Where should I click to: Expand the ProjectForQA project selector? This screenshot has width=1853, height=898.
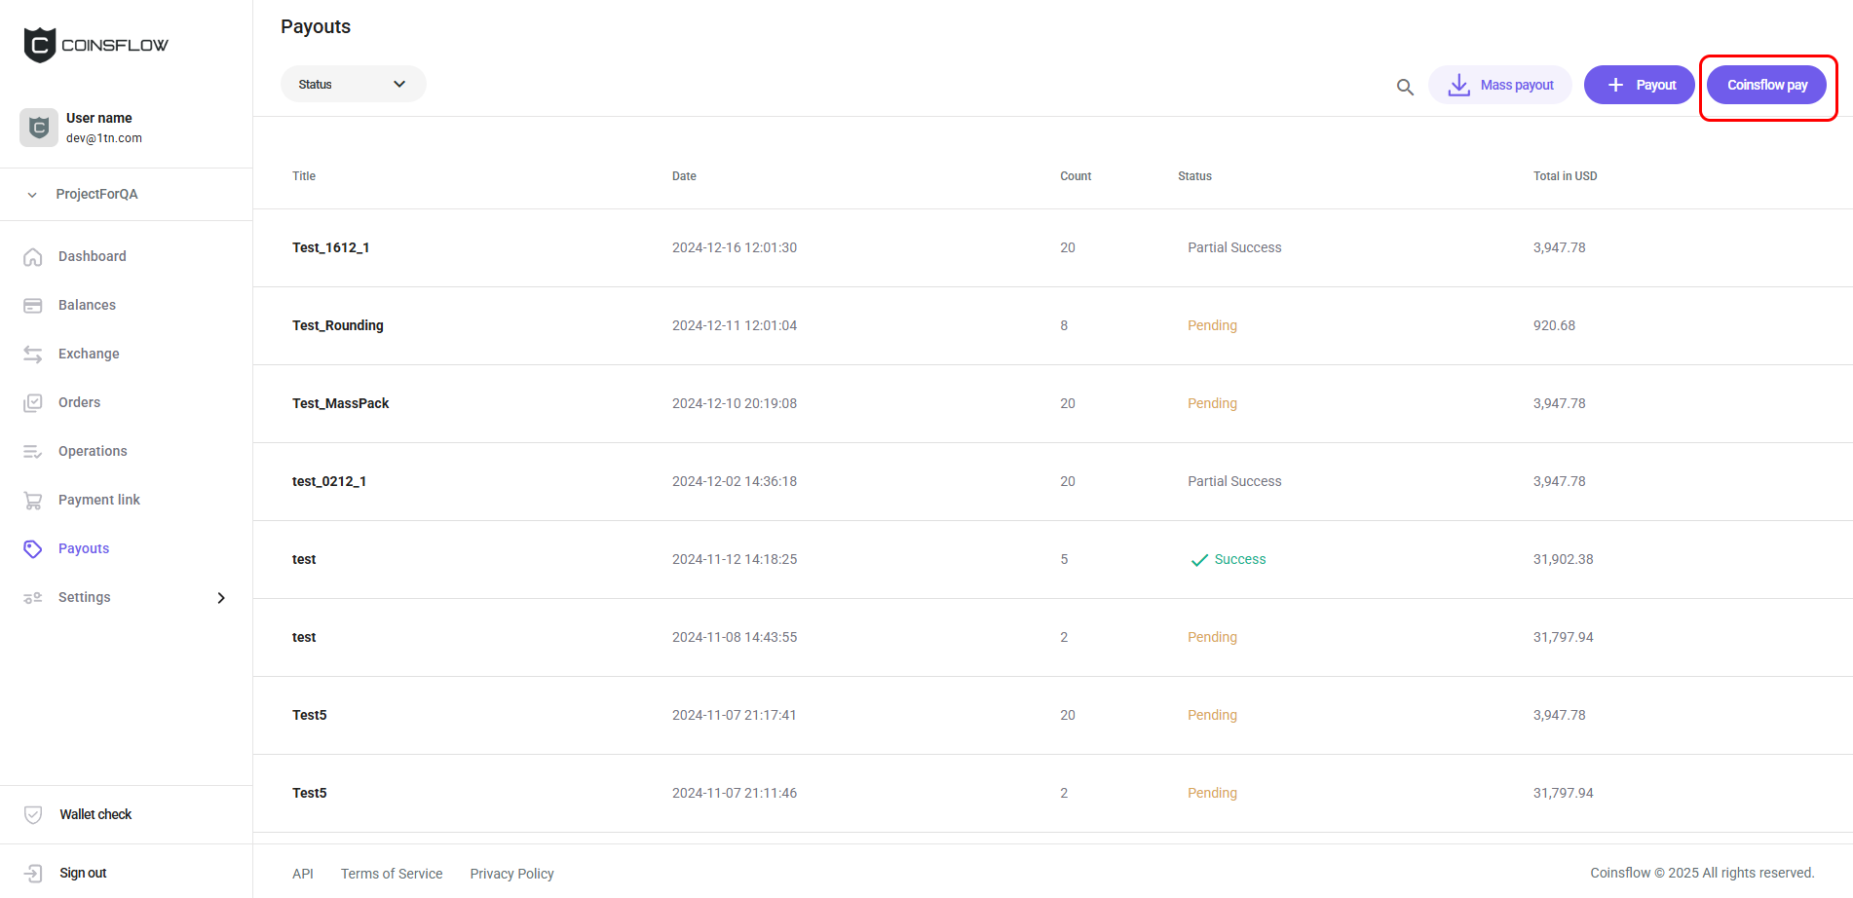(x=97, y=194)
